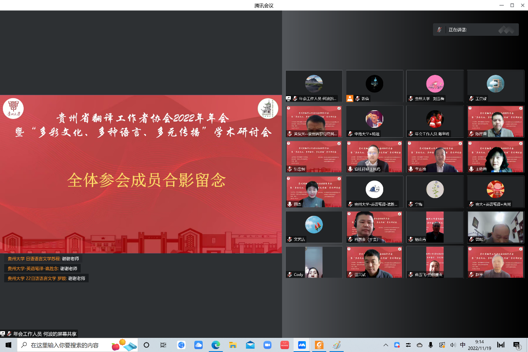Open the Paint app in taskbar
Viewport: 528px width, 352px height.
coord(337,345)
